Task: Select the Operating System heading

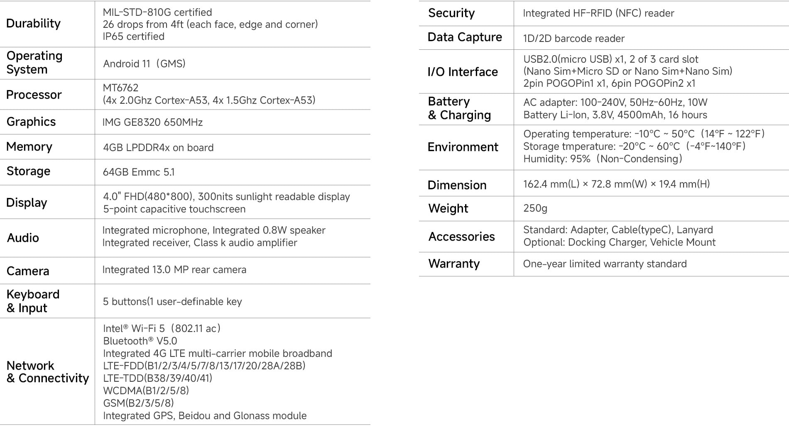Action: (x=34, y=63)
